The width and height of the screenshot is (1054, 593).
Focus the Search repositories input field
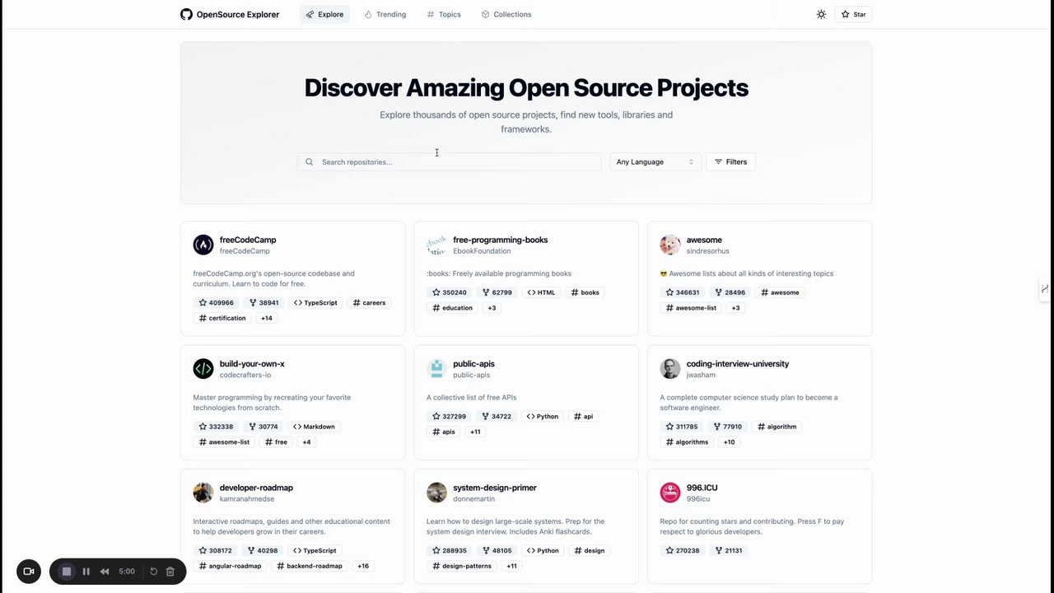(x=450, y=162)
